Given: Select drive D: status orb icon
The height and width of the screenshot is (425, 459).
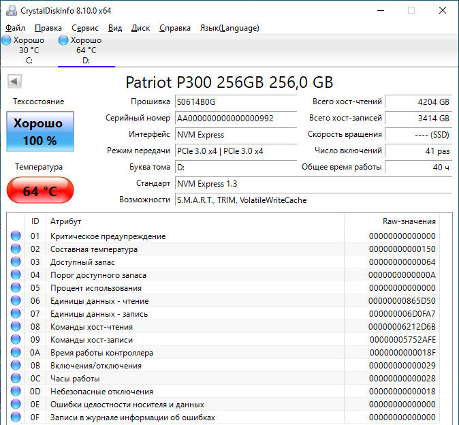Looking at the screenshot, I should [63, 41].
